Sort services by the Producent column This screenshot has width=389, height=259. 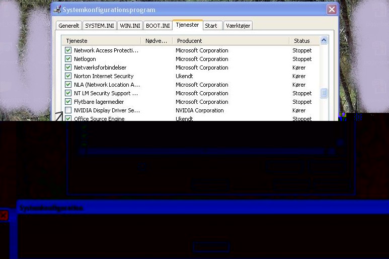pyautogui.click(x=230, y=41)
